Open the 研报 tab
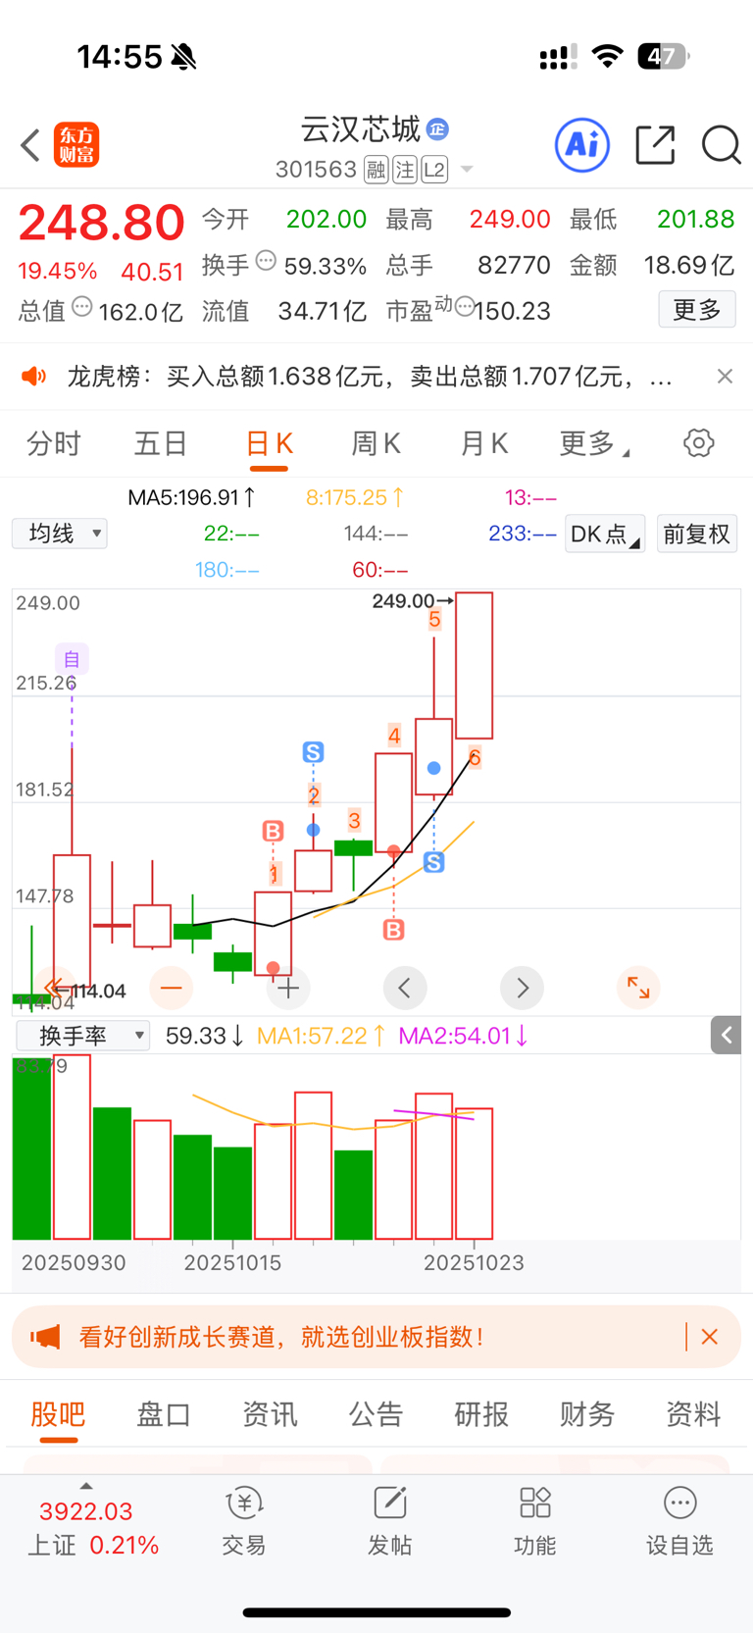754x1633 pixels. click(x=481, y=1413)
